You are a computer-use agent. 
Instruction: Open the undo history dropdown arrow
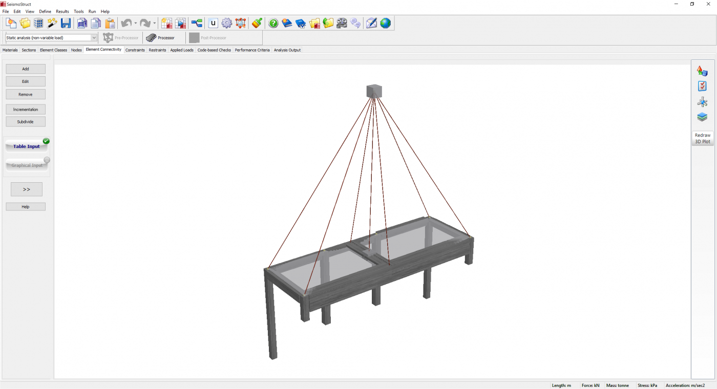[x=136, y=24]
